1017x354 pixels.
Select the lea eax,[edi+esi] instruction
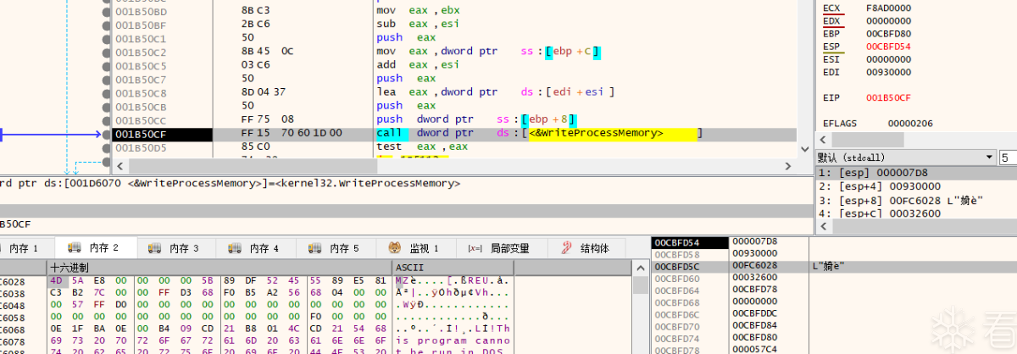[496, 93]
